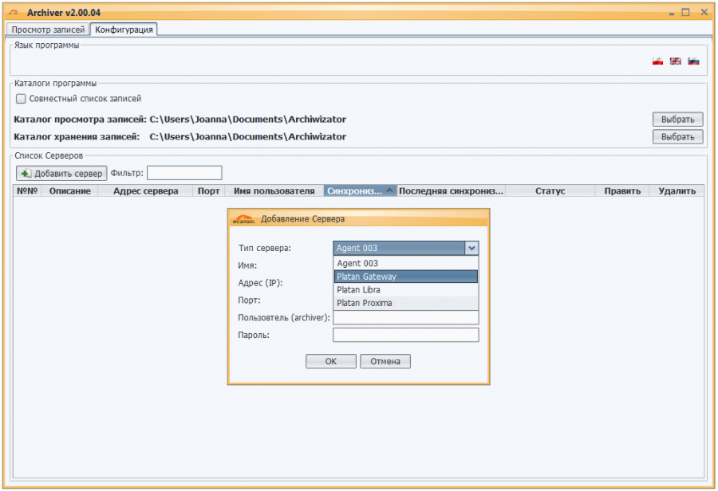This screenshot has width=718, height=491.
Task: Click the Удалить column header
Action: pos(677,191)
